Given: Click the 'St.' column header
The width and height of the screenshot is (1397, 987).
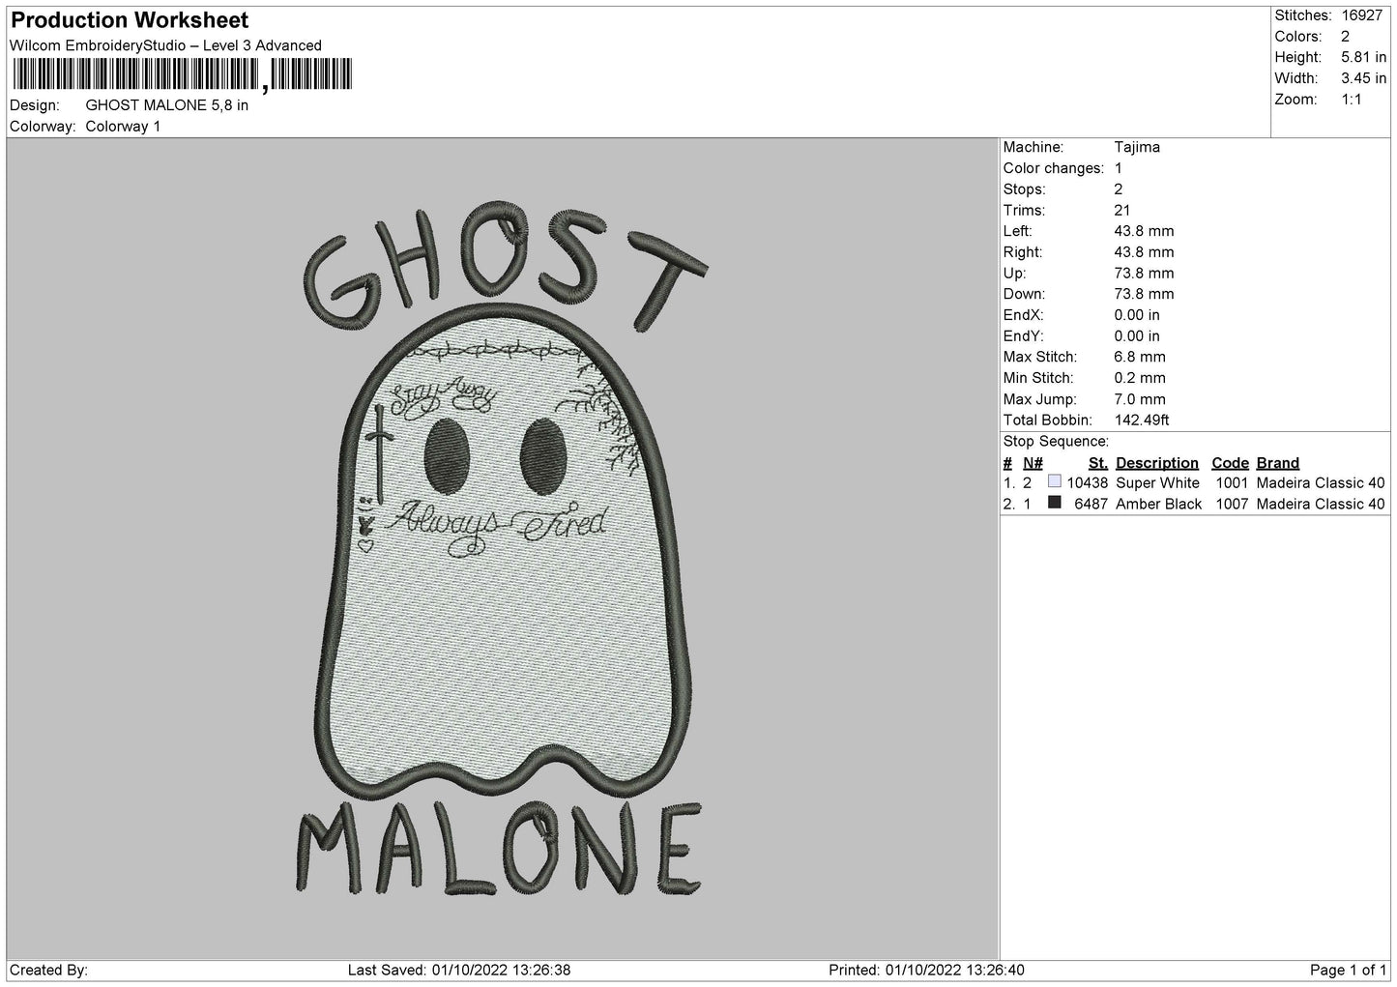Looking at the screenshot, I should pyautogui.click(x=1098, y=463).
